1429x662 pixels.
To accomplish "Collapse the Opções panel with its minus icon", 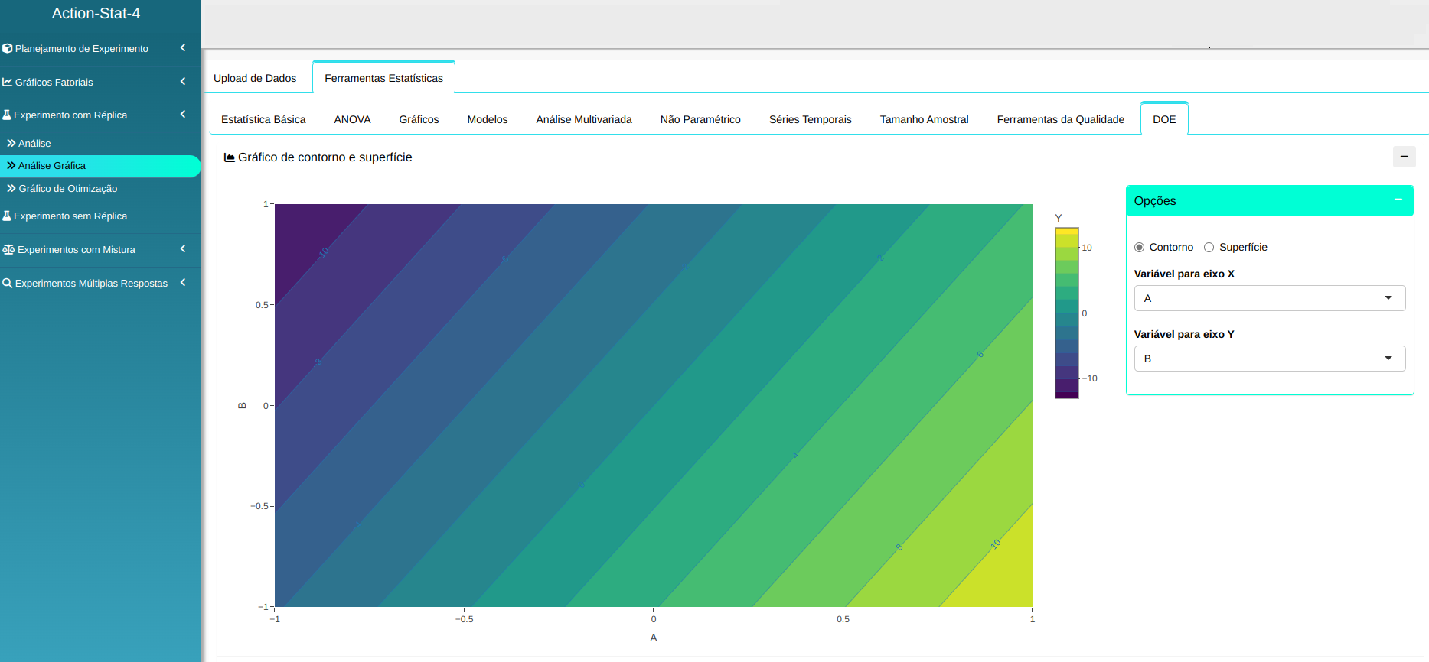I will click(1398, 200).
